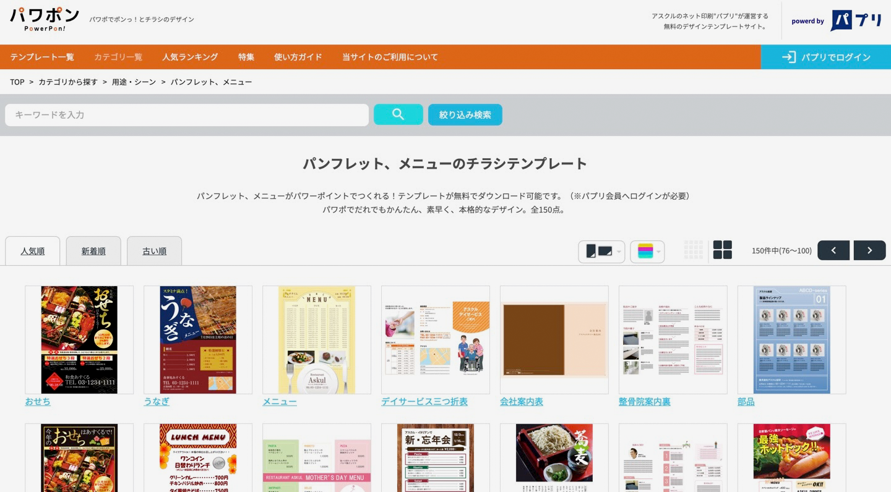
Task: Open the うなぎ template thumbnail
Action: pyautogui.click(x=198, y=339)
